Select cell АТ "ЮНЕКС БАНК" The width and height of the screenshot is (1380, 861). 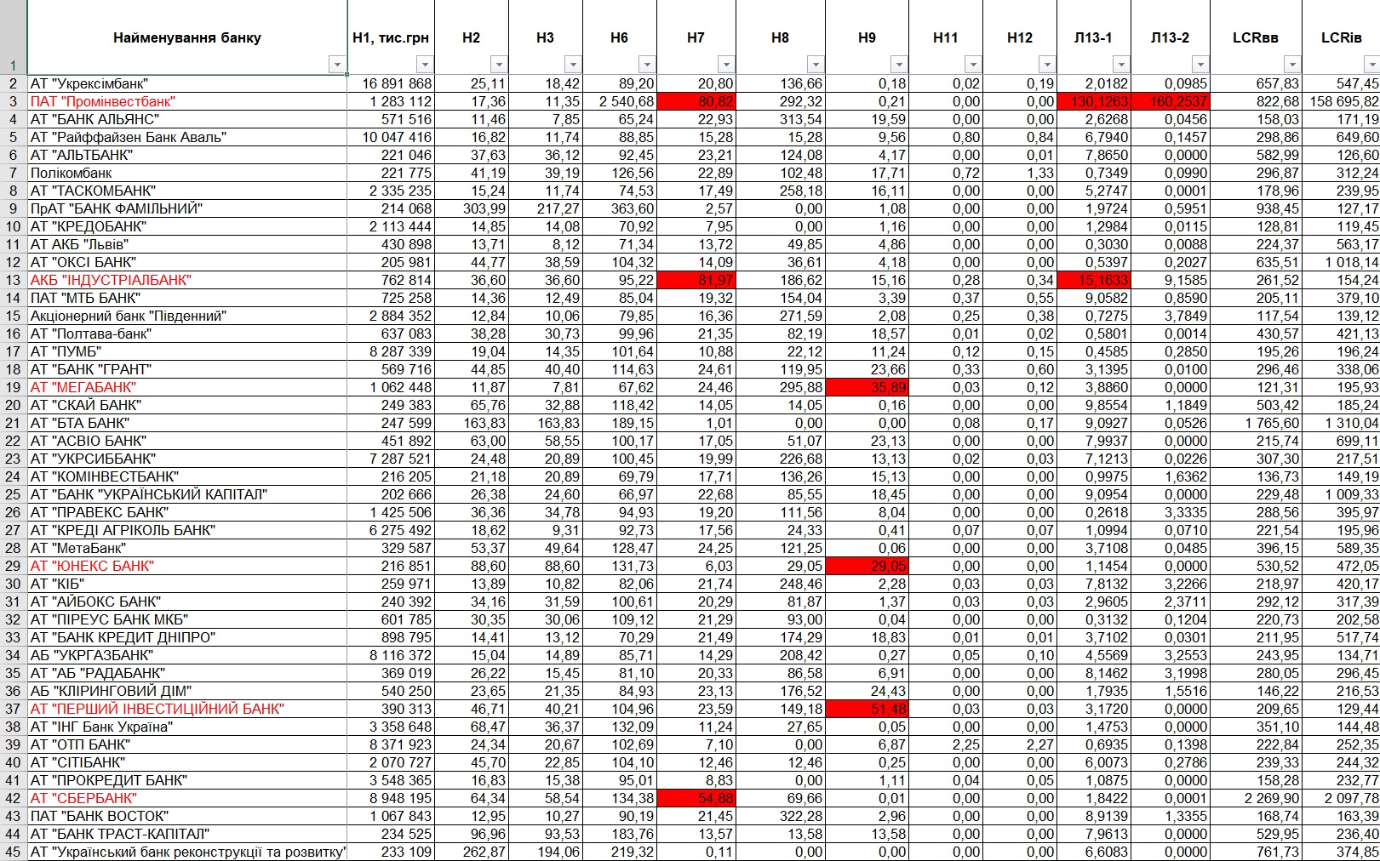(x=187, y=566)
